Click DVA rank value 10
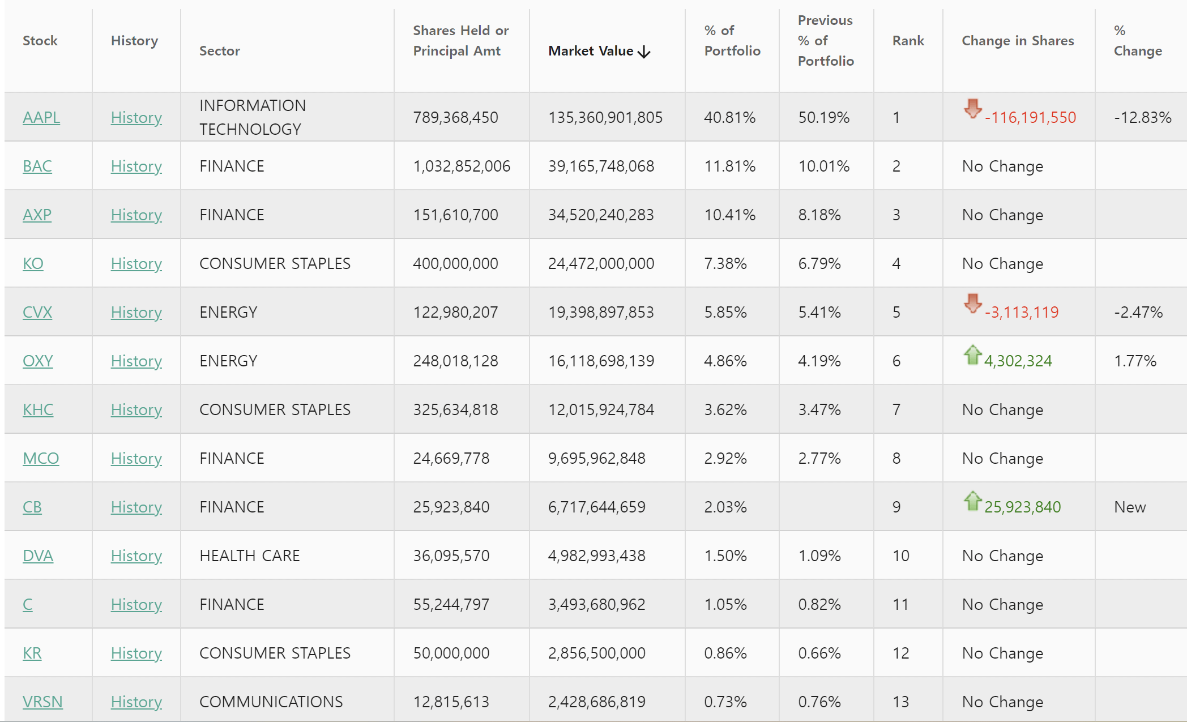Viewport: 1187px width, 722px height. point(901,556)
